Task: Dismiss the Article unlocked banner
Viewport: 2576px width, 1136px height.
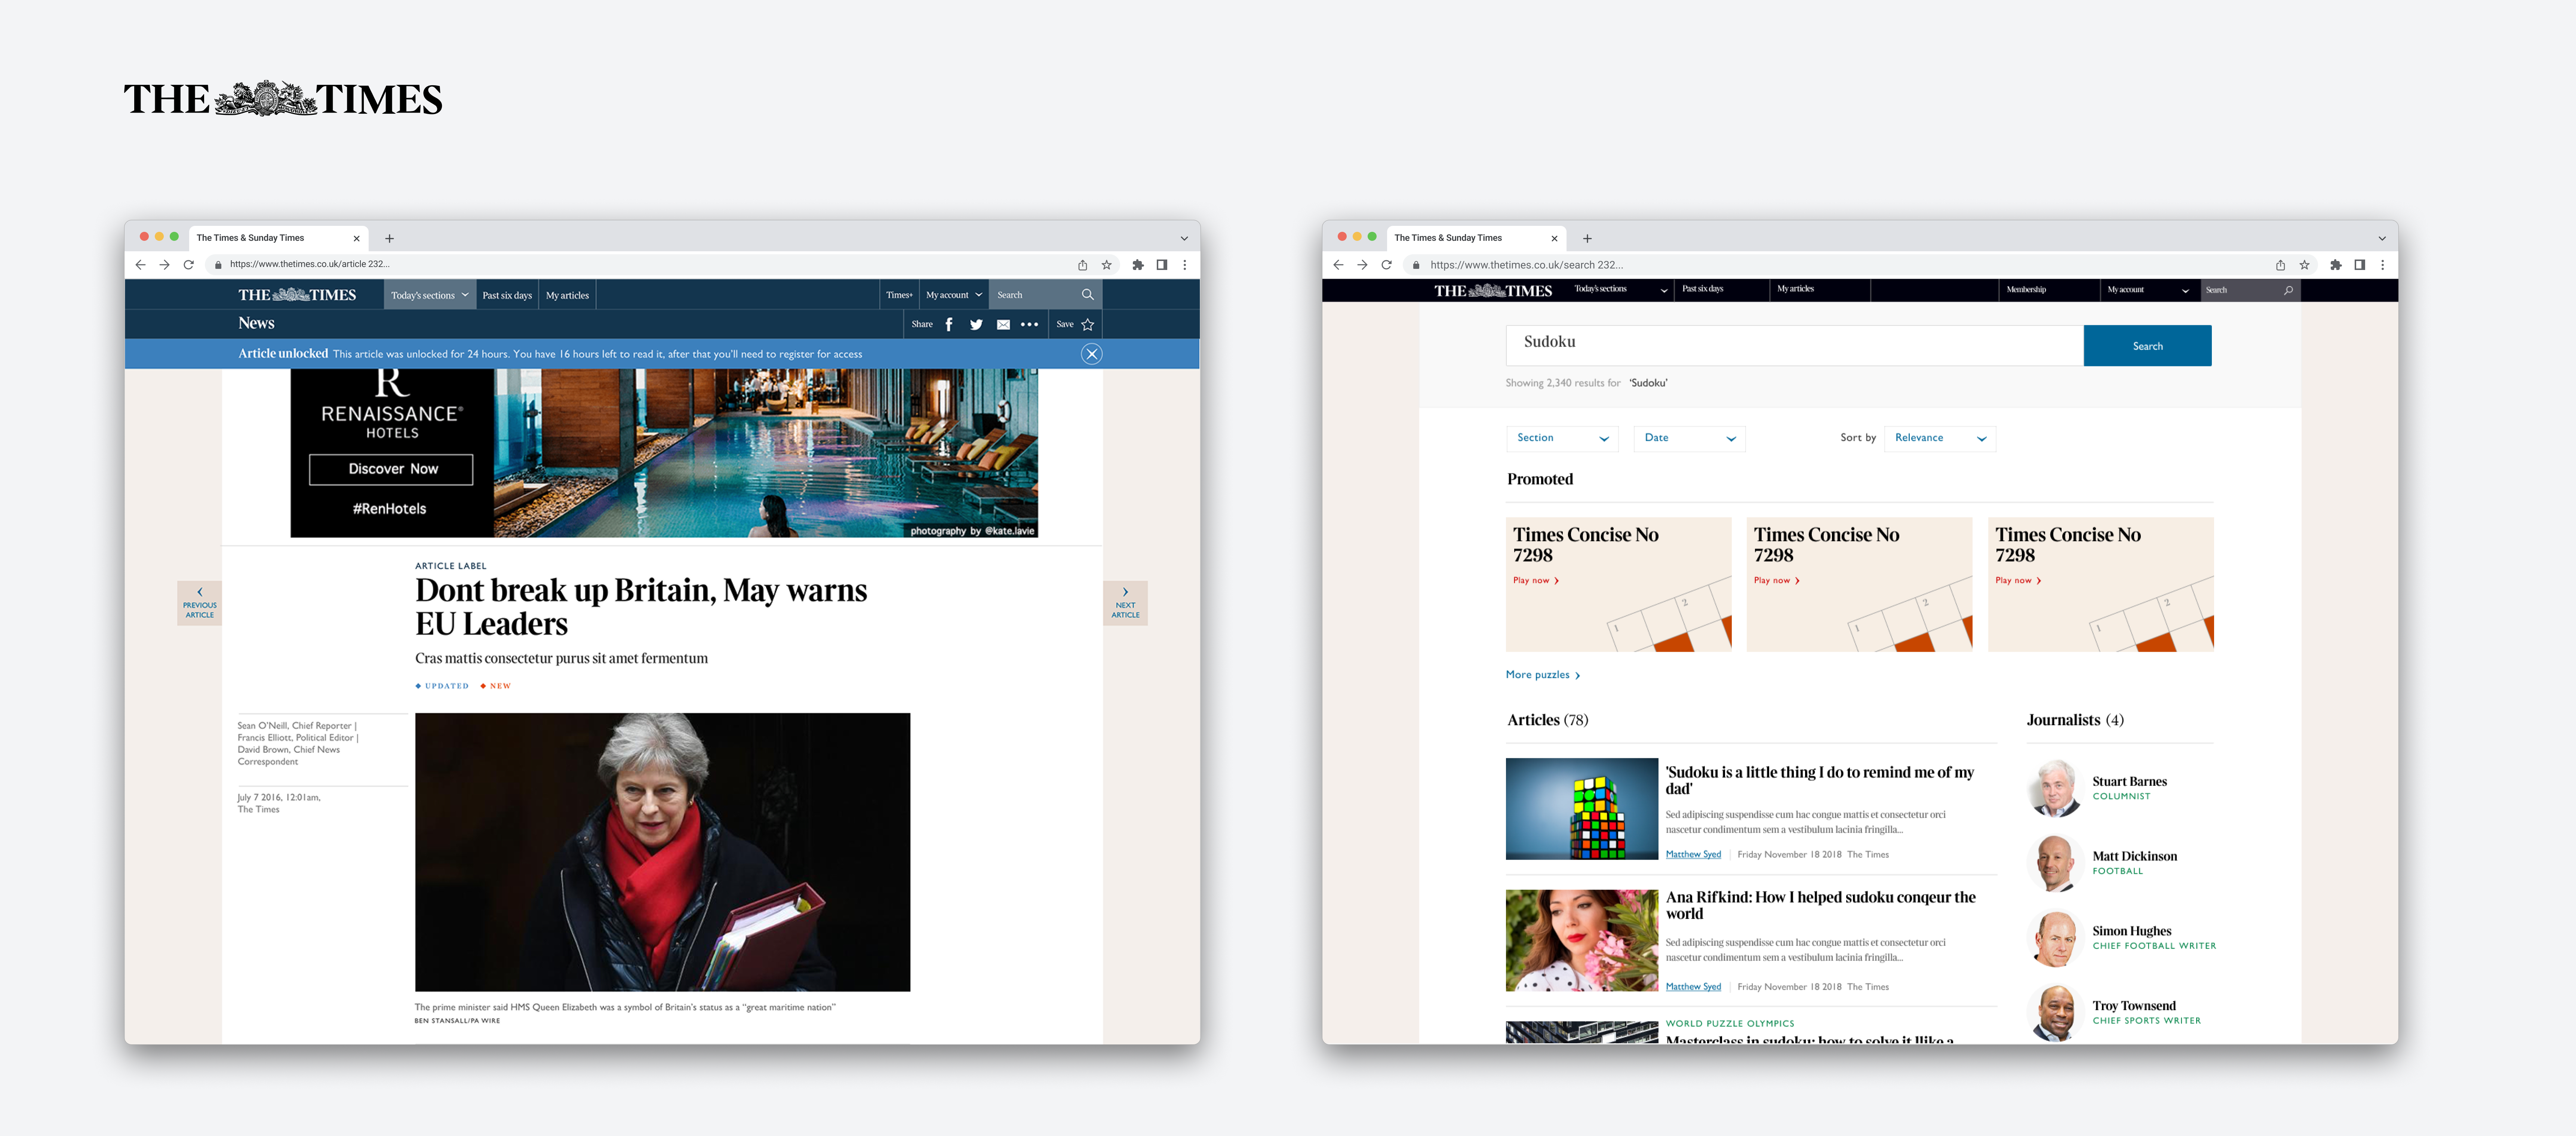Action: [1092, 354]
